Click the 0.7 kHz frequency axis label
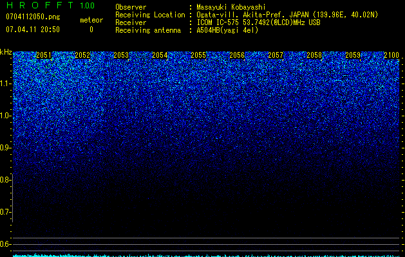 [5, 212]
